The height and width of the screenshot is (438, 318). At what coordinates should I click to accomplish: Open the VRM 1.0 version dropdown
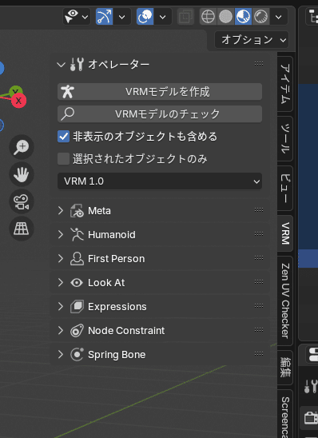click(160, 181)
